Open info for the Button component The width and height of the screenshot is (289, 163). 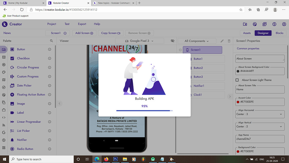pos(50,49)
